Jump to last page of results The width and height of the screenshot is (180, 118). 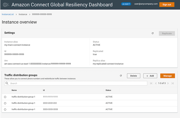coord(173,83)
